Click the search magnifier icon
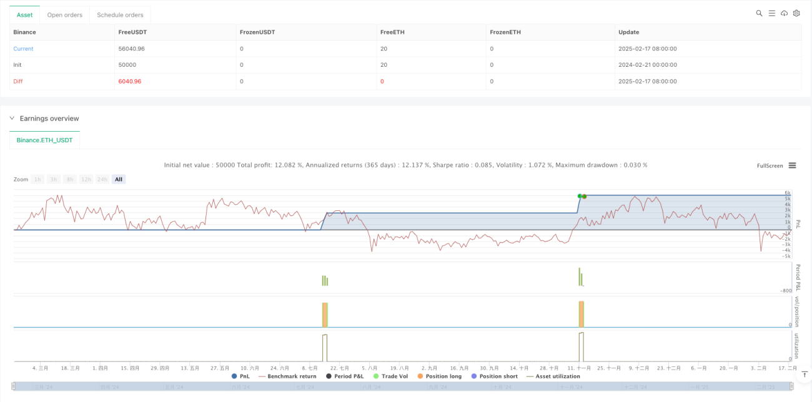 [759, 13]
